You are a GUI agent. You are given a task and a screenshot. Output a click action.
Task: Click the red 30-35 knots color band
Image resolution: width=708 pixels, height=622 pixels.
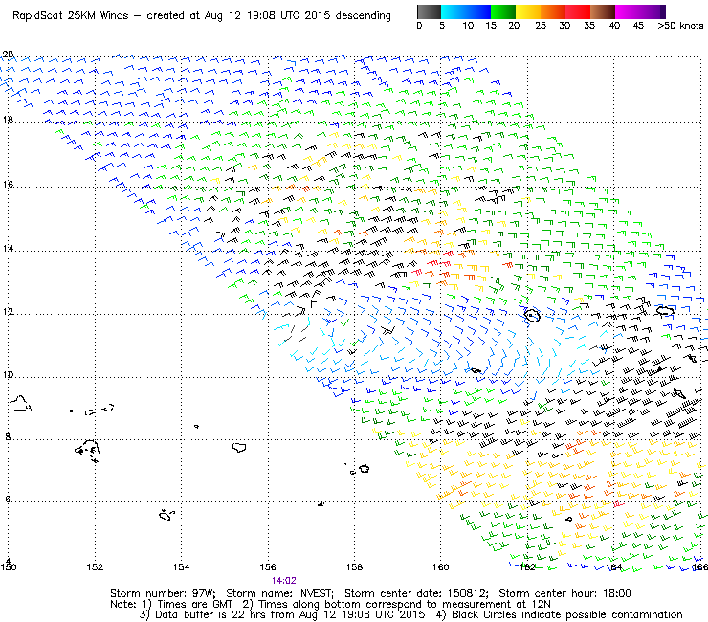[x=578, y=11]
